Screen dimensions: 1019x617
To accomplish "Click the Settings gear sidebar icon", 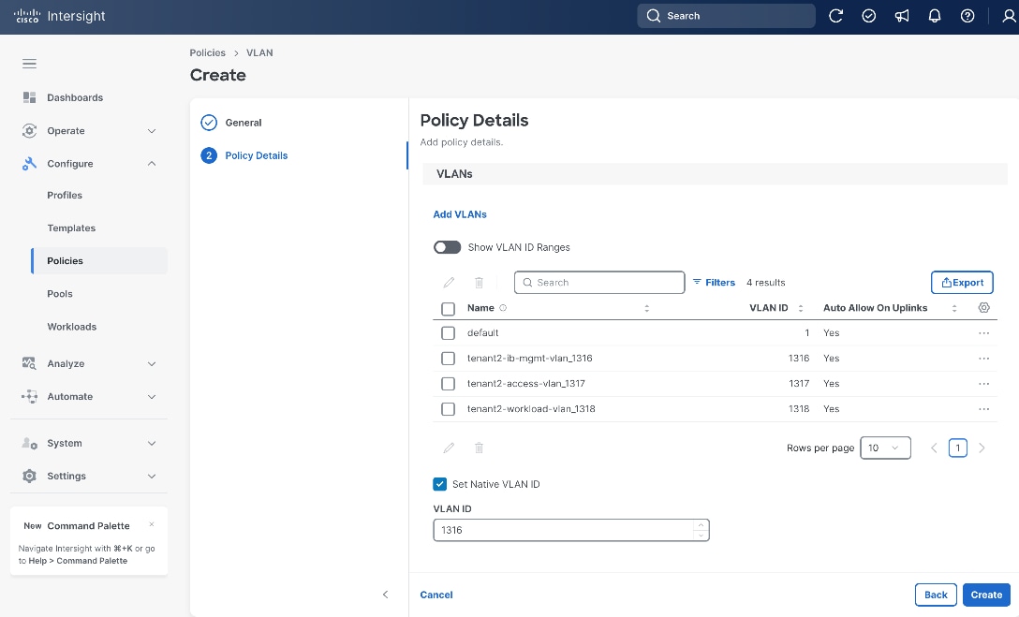I will 29,476.
